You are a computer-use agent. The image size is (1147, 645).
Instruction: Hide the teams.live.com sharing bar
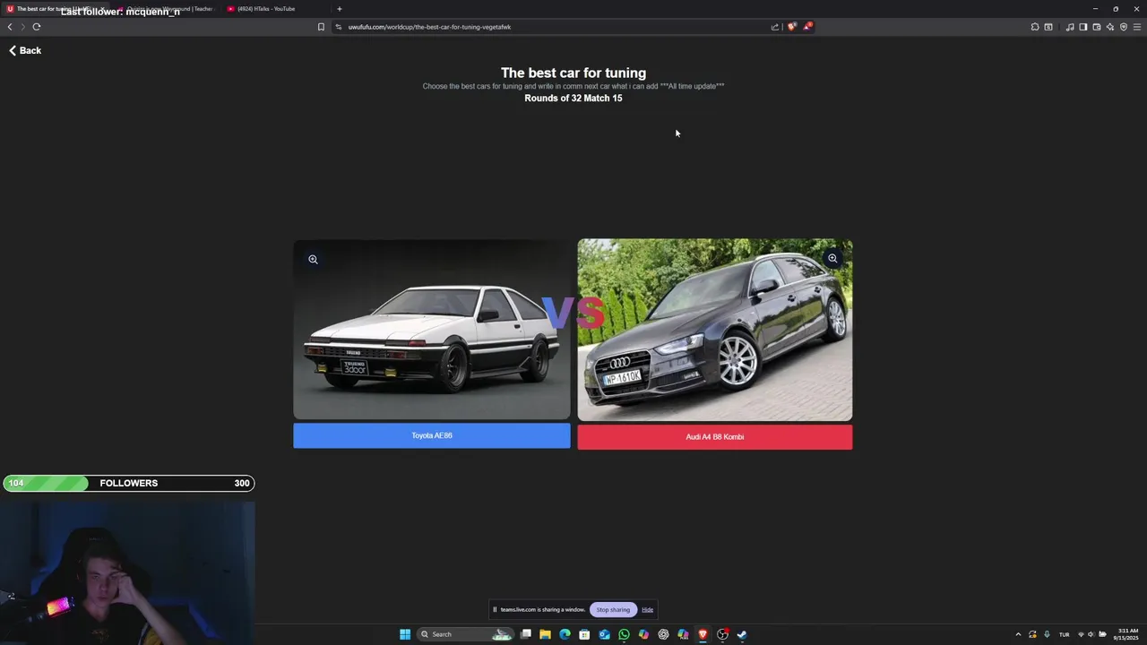click(647, 610)
